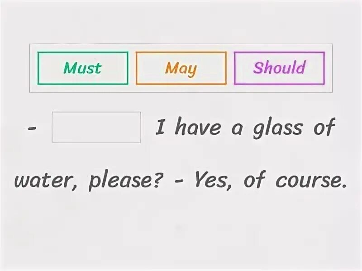362x271 pixels.
Task: Click the empty answer box before "I have"
Action: (96, 127)
